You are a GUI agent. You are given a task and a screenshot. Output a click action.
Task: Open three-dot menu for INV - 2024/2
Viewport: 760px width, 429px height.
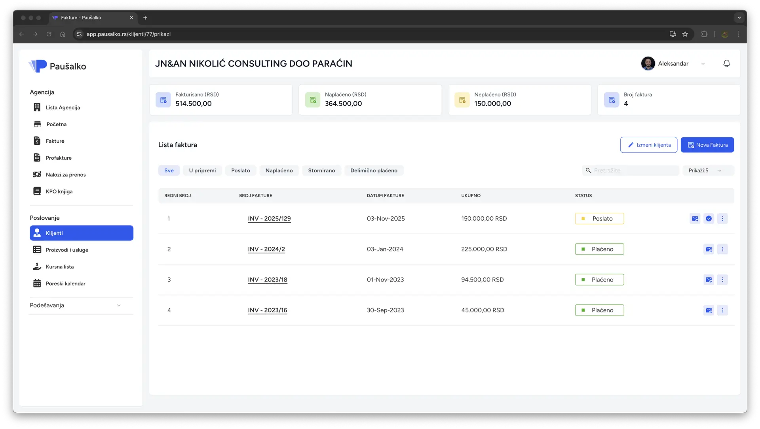722,249
